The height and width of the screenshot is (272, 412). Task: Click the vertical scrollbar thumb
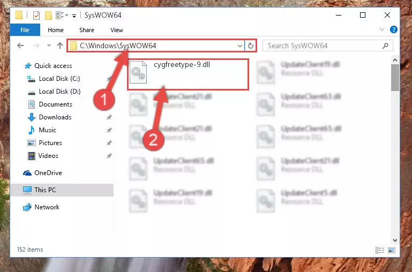pos(395,78)
